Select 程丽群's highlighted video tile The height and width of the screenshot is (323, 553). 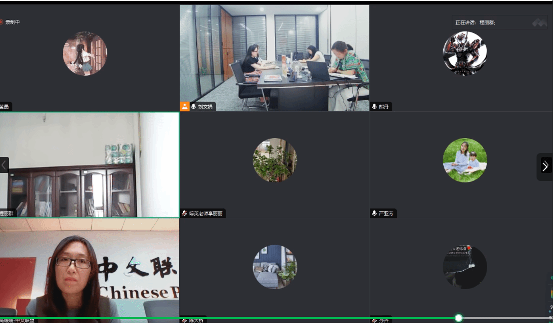tap(89, 164)
